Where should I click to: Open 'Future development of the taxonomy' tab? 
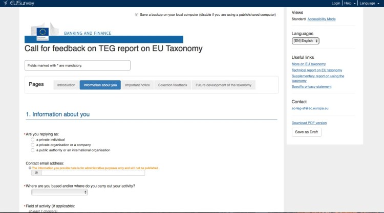click(223, 85)
